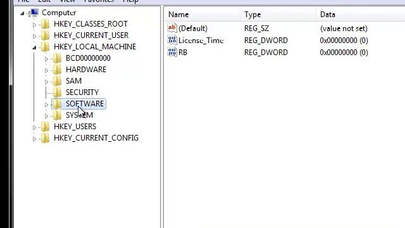Click the HKEY_CURRENT_CONFIG folder icon
This screenshot has width=405, height=228.
[45, 138]
